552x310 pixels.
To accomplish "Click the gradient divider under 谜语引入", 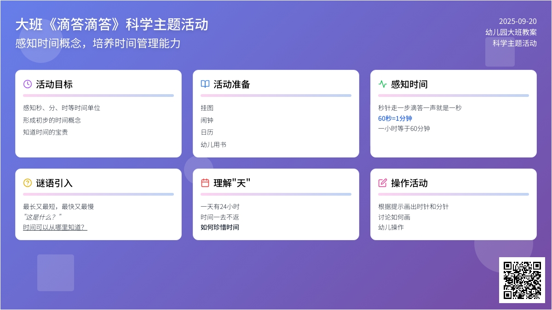I will click(98, 194).
